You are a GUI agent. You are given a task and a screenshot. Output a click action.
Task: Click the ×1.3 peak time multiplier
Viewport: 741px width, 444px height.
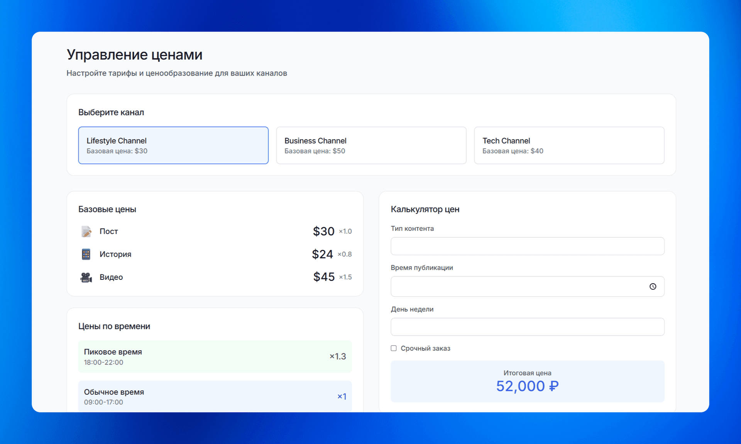[338, 357]
